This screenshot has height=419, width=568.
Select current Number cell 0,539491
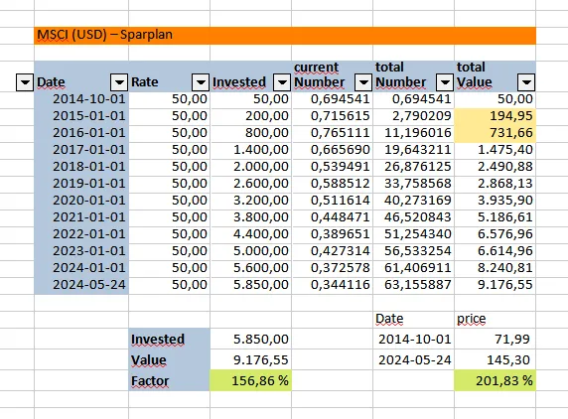click(x=333, y=167)
